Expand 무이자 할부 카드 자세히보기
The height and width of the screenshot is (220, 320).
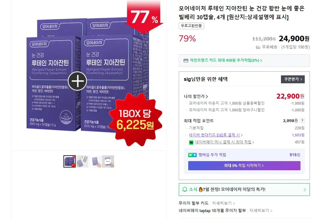pyautogui.click(x=224, y=203)
